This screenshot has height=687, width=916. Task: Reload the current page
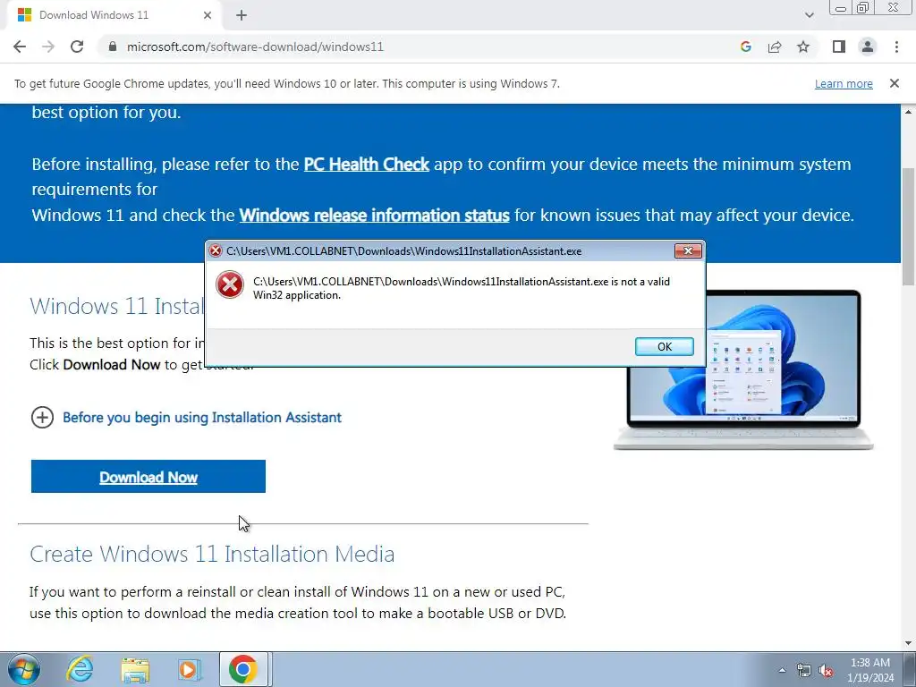[x=77, y=47]
